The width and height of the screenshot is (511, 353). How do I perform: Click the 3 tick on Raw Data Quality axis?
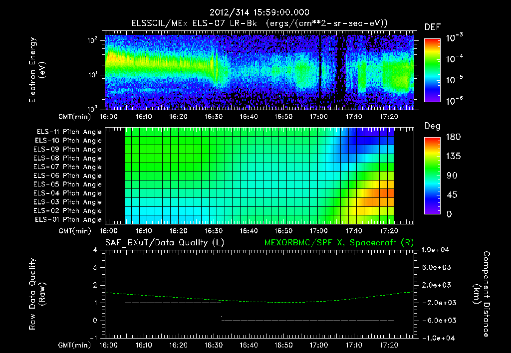(95, 268)
